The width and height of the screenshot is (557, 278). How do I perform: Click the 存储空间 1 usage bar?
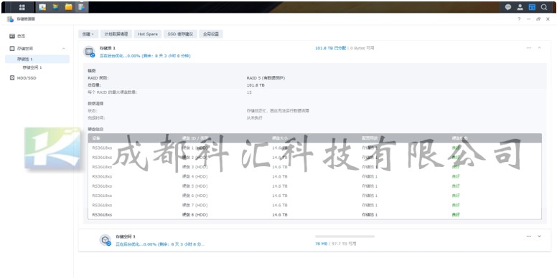point(345,236)
